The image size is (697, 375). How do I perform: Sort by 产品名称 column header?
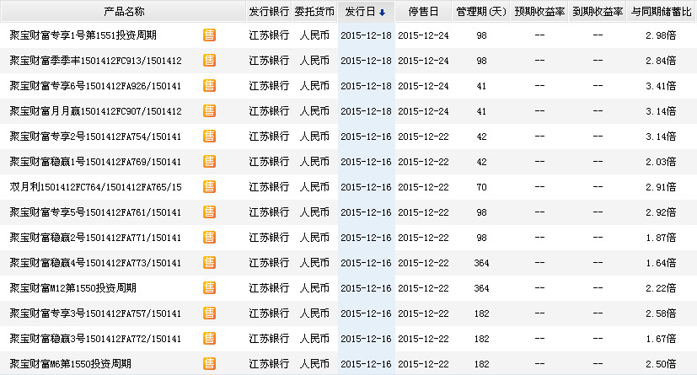click(124, 12)
